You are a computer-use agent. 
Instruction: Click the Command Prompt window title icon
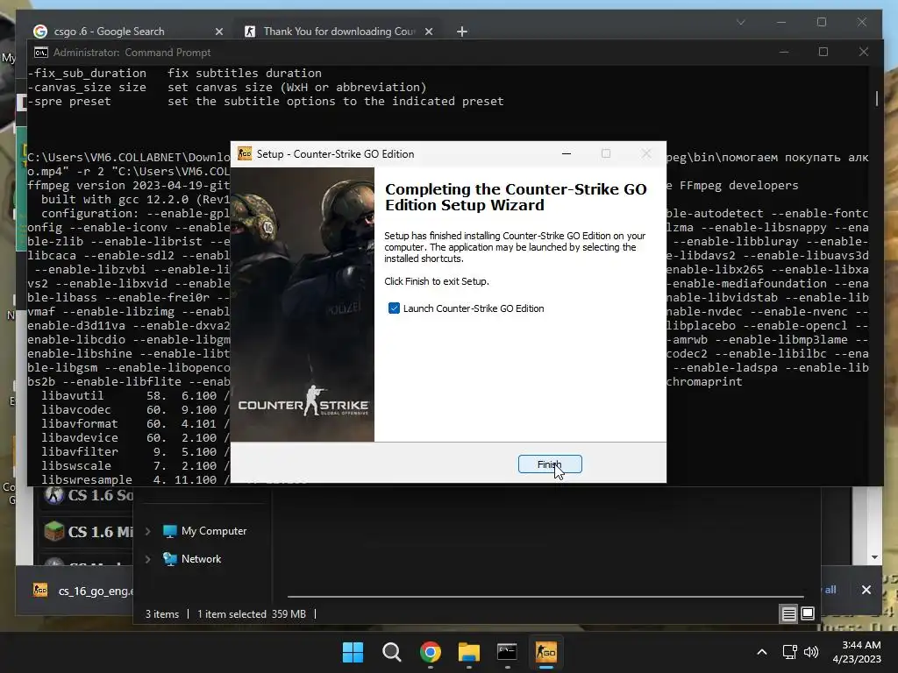click(40, 53)
